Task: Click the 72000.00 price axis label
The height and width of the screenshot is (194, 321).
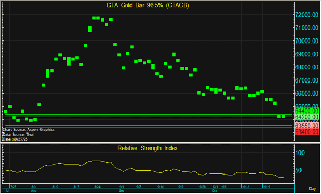Action: point(307,15)
